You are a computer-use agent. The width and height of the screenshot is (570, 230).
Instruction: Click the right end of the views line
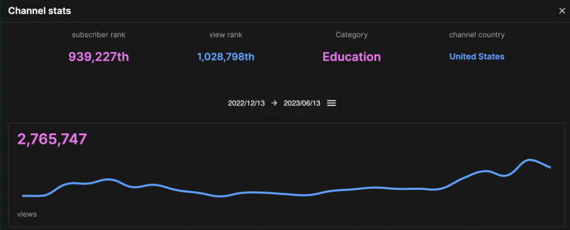[x=550, y=167]
